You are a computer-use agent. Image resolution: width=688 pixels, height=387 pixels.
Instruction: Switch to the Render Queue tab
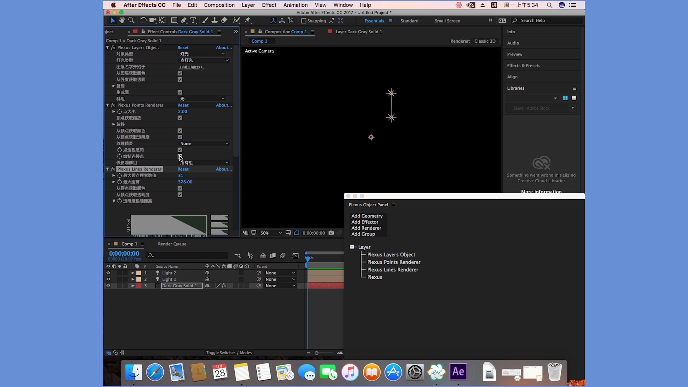coord(172,244)
